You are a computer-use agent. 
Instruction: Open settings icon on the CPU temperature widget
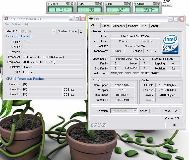coord(97,4)
